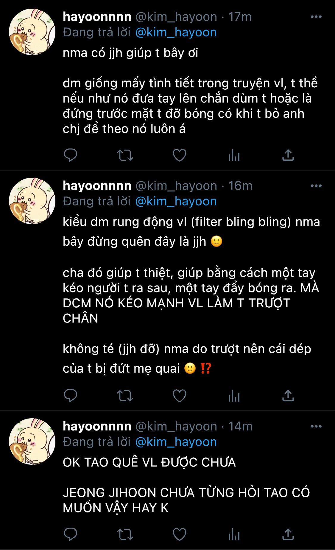
Task: Like the 17m tweet
Action: pyautogui.click(x=180, y=155)
